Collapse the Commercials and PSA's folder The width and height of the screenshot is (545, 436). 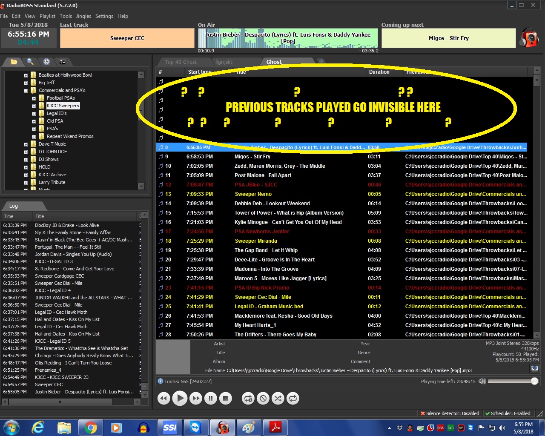pyautogui.click(x=26, y=91)
